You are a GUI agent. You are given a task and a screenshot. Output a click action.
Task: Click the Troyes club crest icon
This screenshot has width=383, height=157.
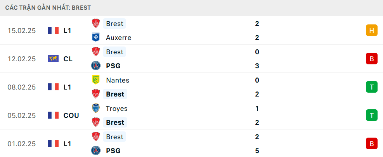[x=95, y=109]
